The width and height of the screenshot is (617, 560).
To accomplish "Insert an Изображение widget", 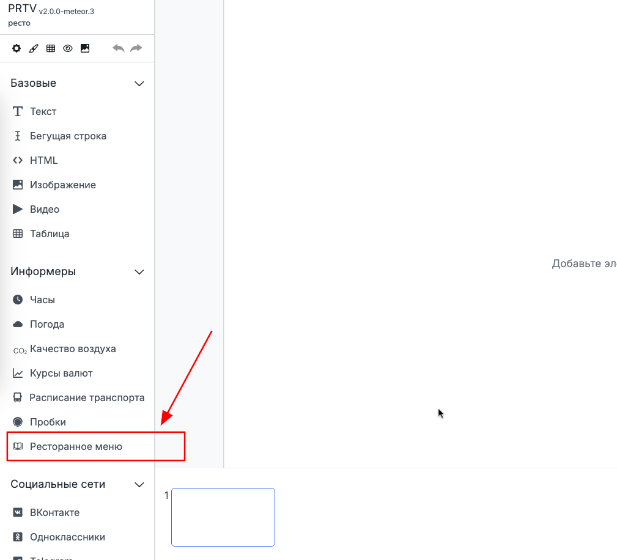I will coord(62,185).
